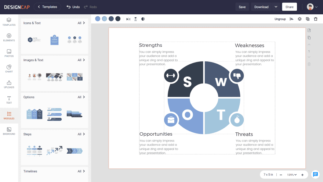Open the zoom percentage dropdown
Screen dimensions: 323x182
(x=292, y=175)
